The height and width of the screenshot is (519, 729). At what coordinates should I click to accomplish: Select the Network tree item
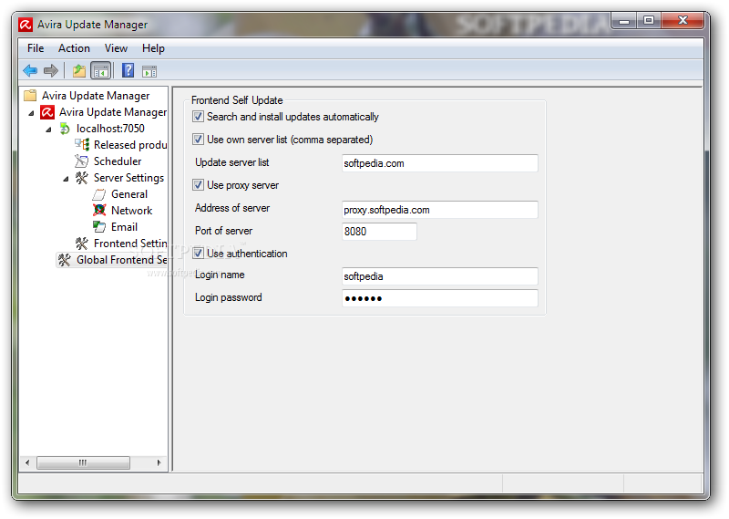pyautogui.click(x=131, y=211)
